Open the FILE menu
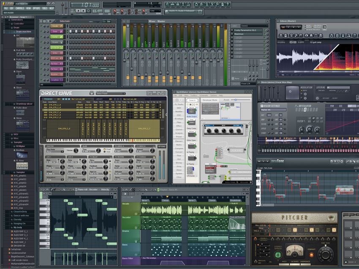The width and height of the screenshot is (359, 269). click(6, 8)
